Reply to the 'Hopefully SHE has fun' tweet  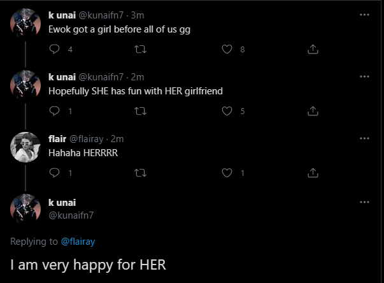pyautogui.click(x=55, y=111)
